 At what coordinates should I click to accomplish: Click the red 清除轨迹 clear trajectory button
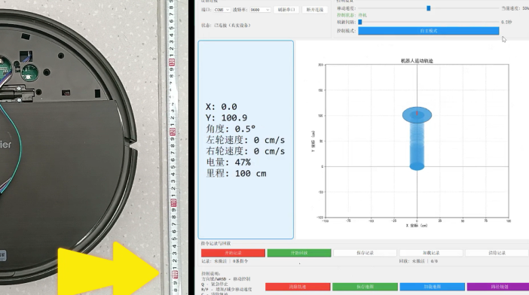298,287
